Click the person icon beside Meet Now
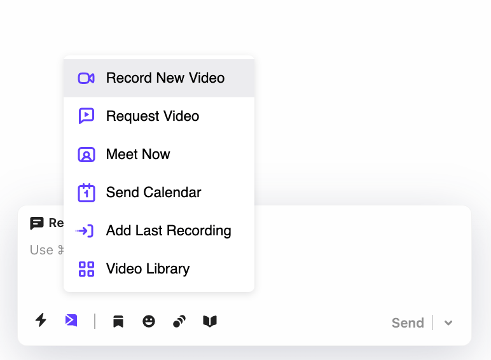Screen dimensions: 491x360 (86, 155)
